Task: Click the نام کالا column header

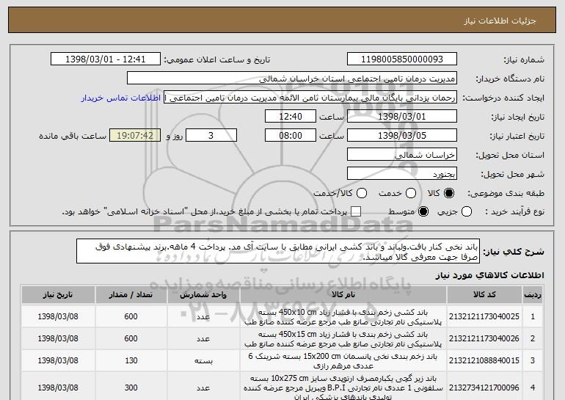Action: pos(343,295)
